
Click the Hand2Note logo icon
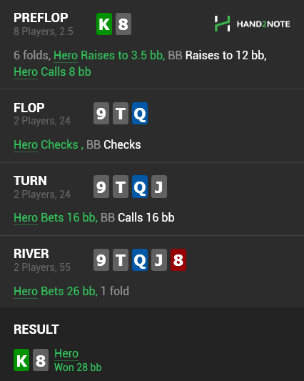pyautogui.click(x=222, y=24)
